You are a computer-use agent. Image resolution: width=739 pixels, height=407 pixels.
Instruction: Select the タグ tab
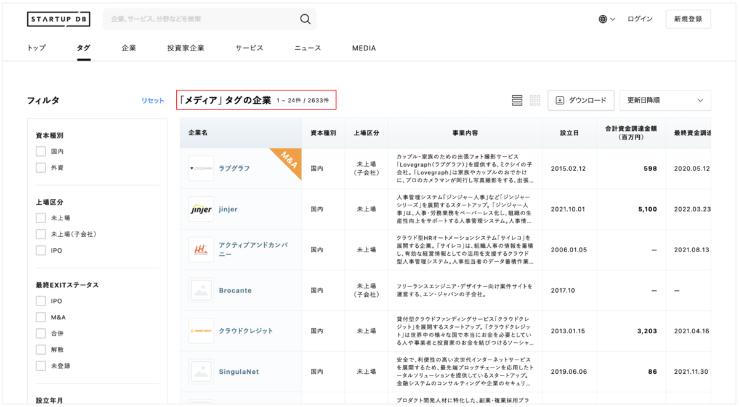point(84,48)
